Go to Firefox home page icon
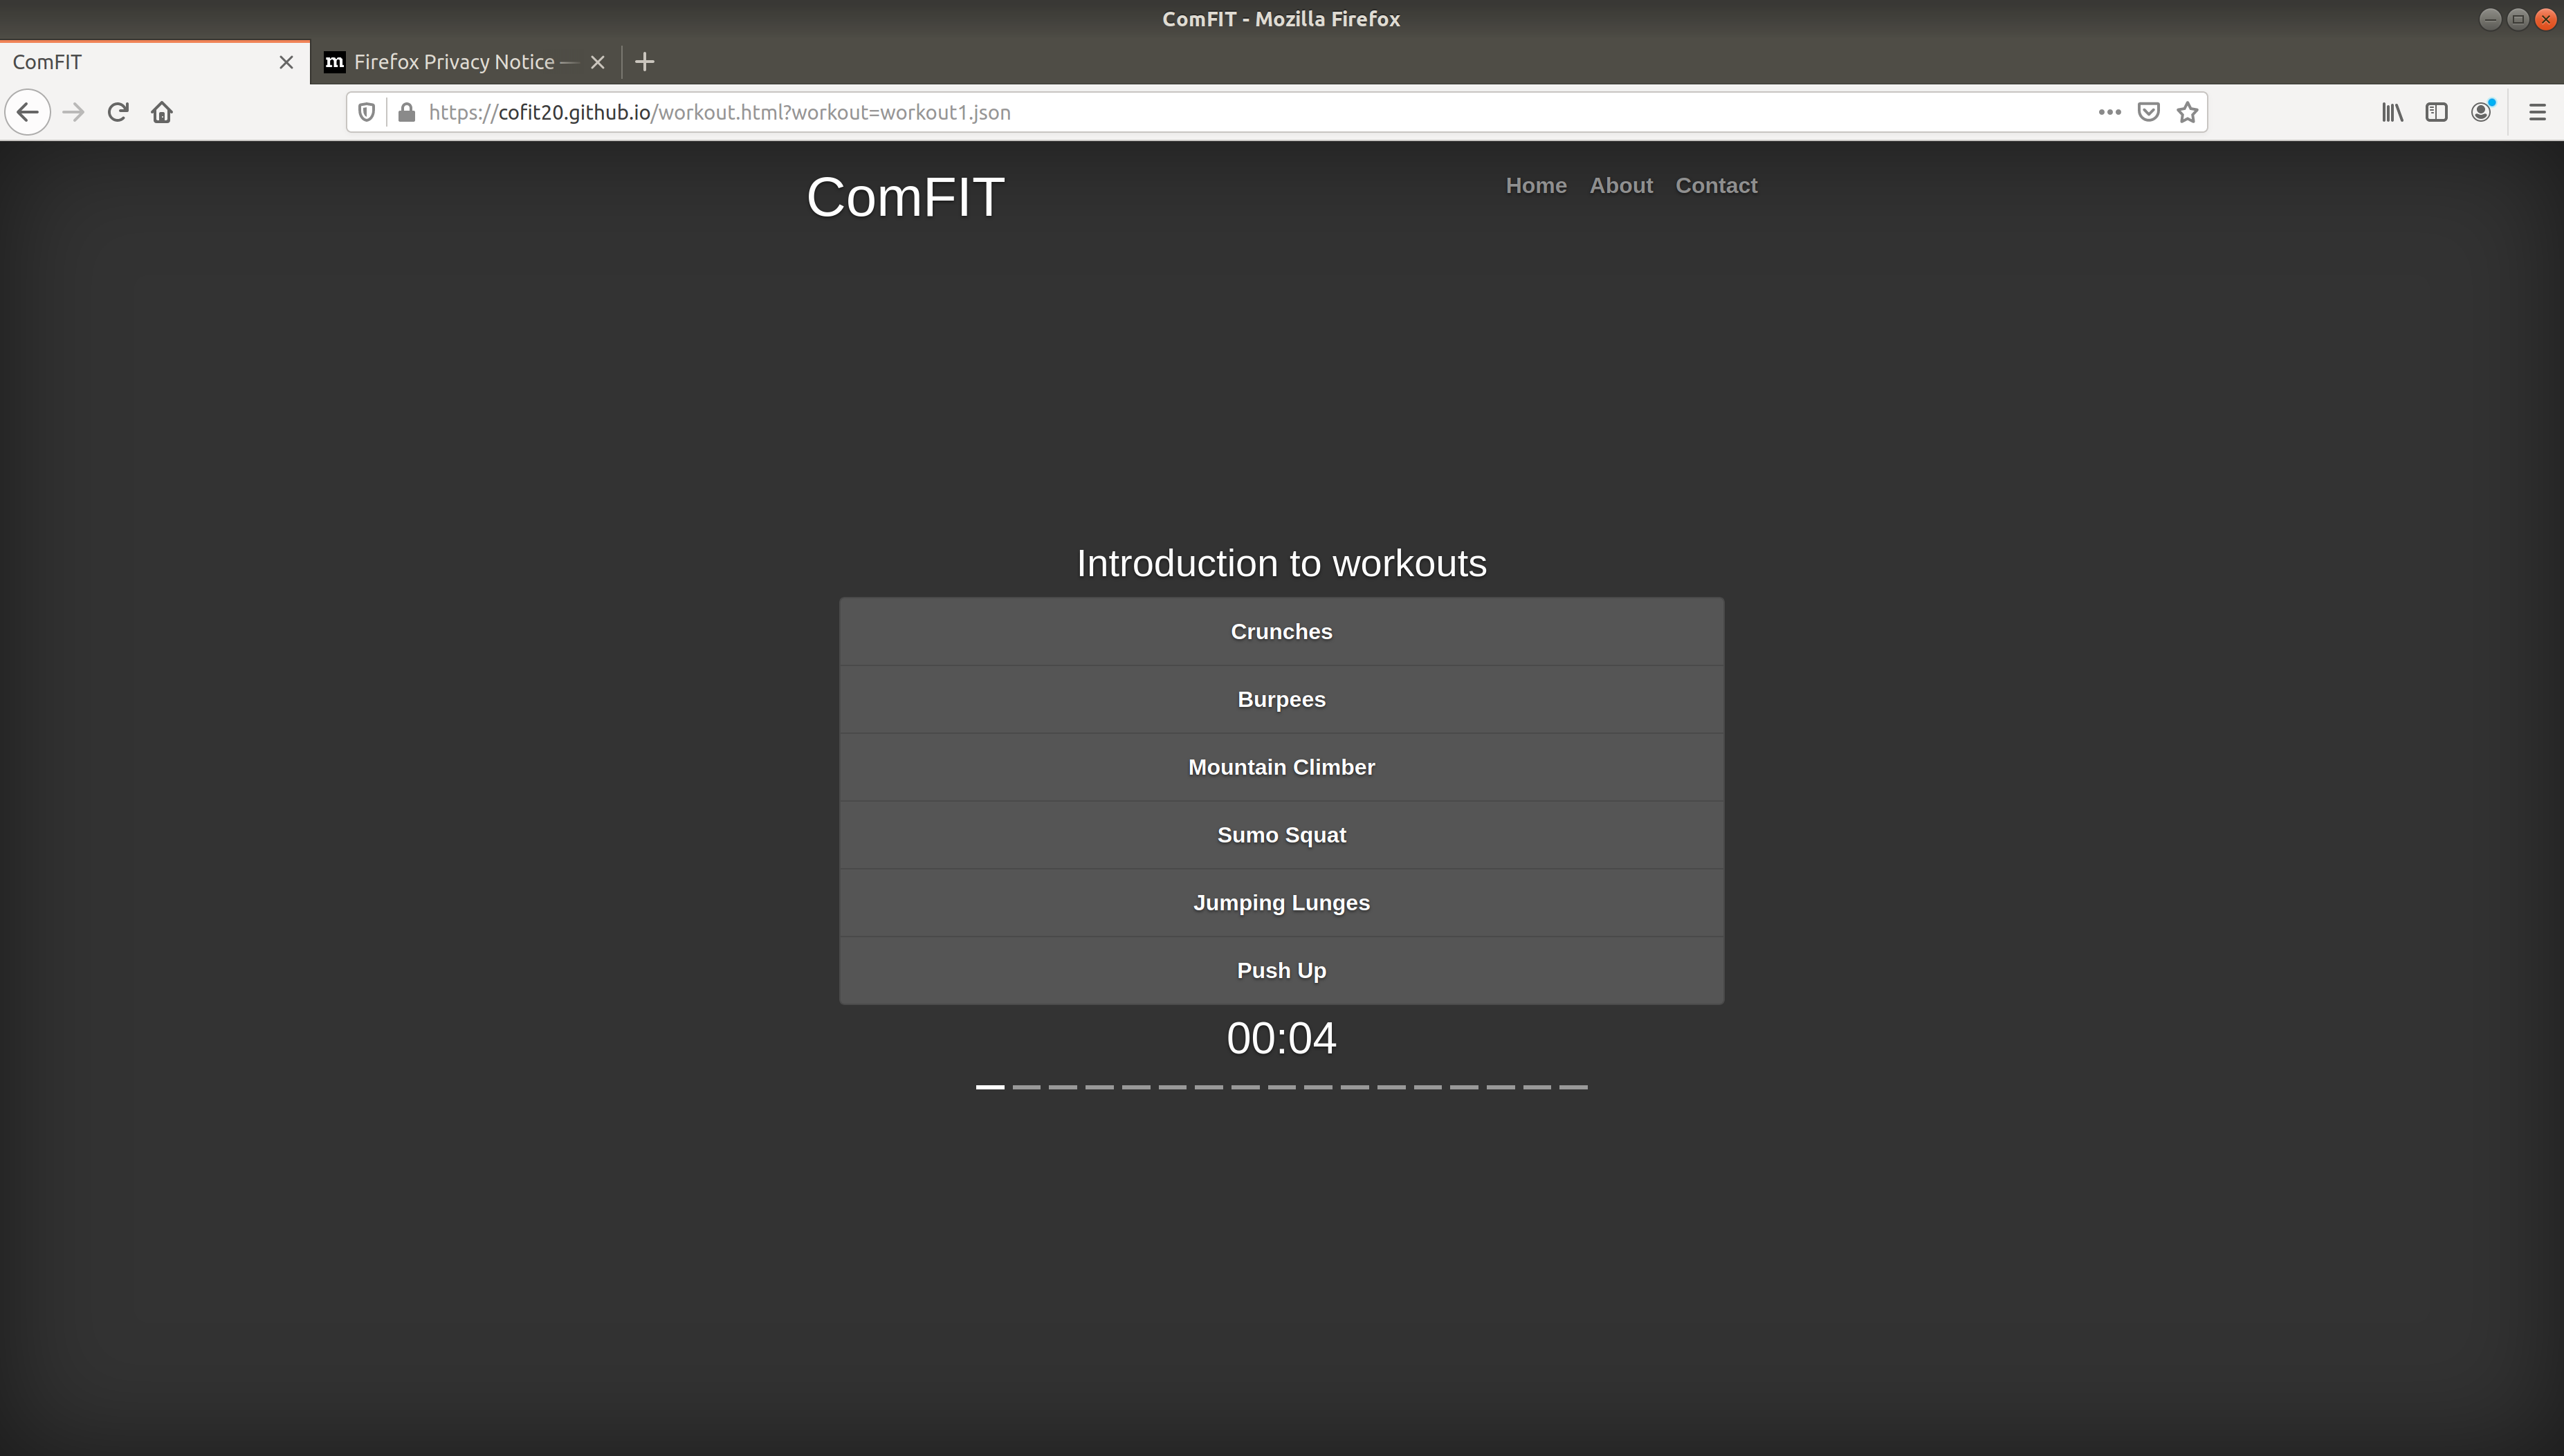This screenshot has height=1456, width=2564. 162,112
